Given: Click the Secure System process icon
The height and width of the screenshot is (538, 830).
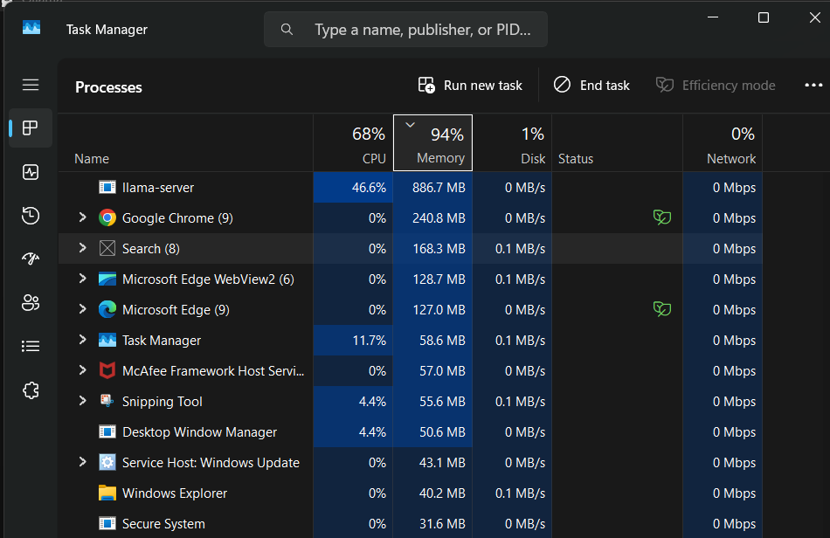Looking at the screenshot, I should coord(107,523).
